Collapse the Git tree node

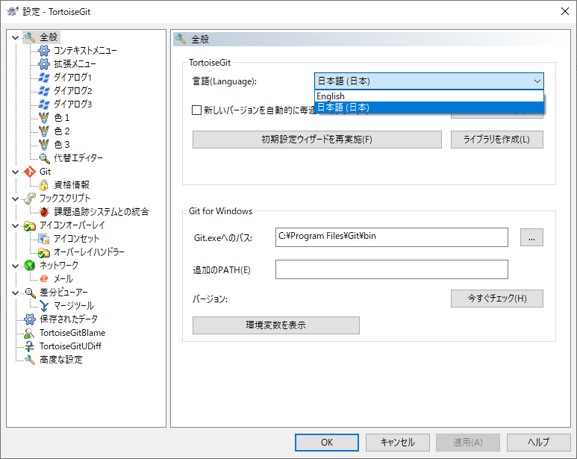click(15, 172)
